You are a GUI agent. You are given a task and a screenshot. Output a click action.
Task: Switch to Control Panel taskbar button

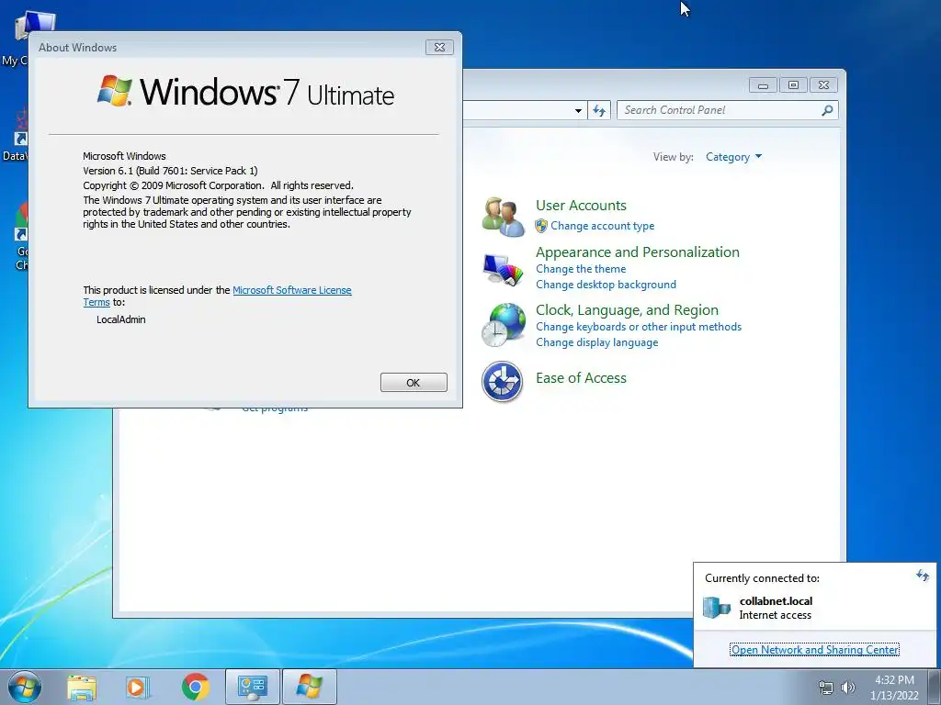(x=252, y=687)
